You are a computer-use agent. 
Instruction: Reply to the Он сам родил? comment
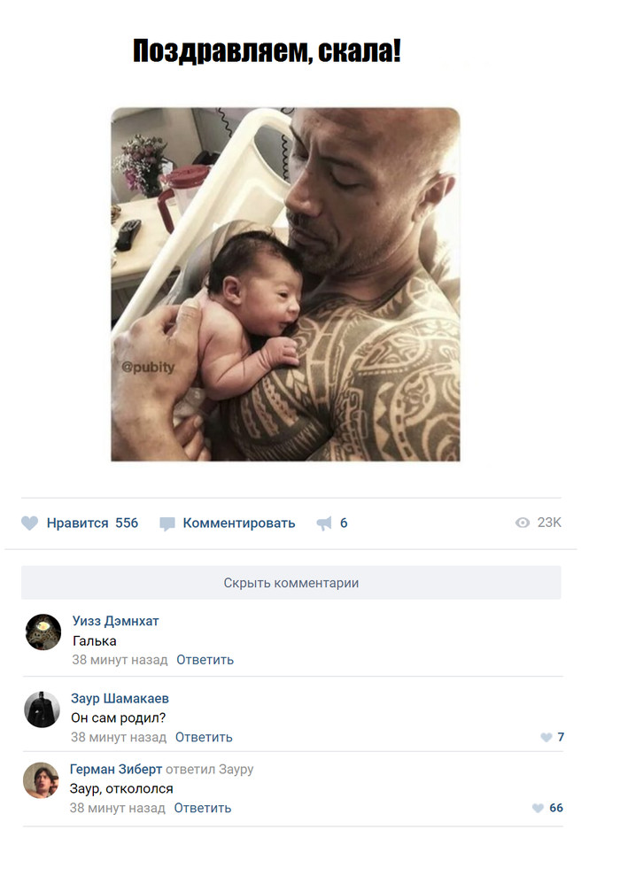(204, 738)
